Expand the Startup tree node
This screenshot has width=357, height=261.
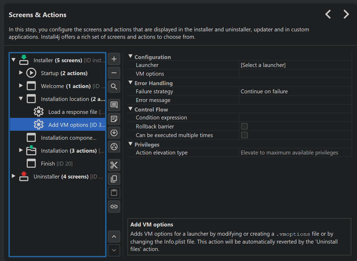pyautogui.click(x=21, y=73)
